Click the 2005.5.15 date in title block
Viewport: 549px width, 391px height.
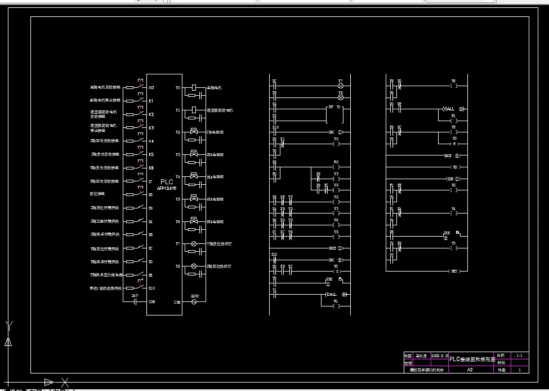pos(440,356)
